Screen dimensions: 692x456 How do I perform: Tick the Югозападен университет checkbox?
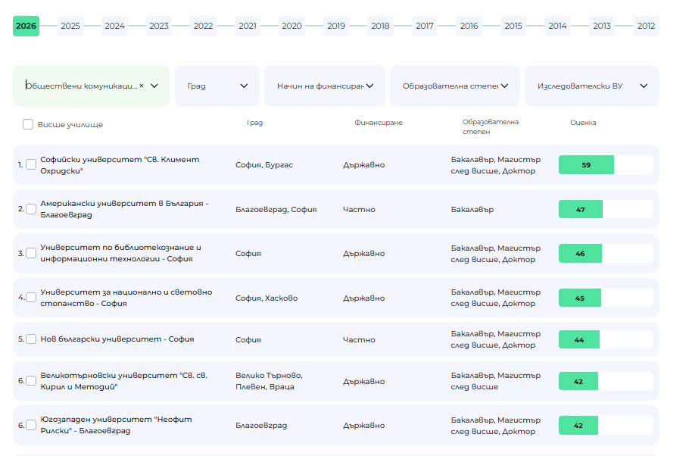[31, 425]
